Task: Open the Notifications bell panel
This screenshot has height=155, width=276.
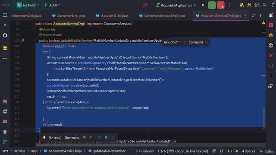Action: (x=271, y=15)
